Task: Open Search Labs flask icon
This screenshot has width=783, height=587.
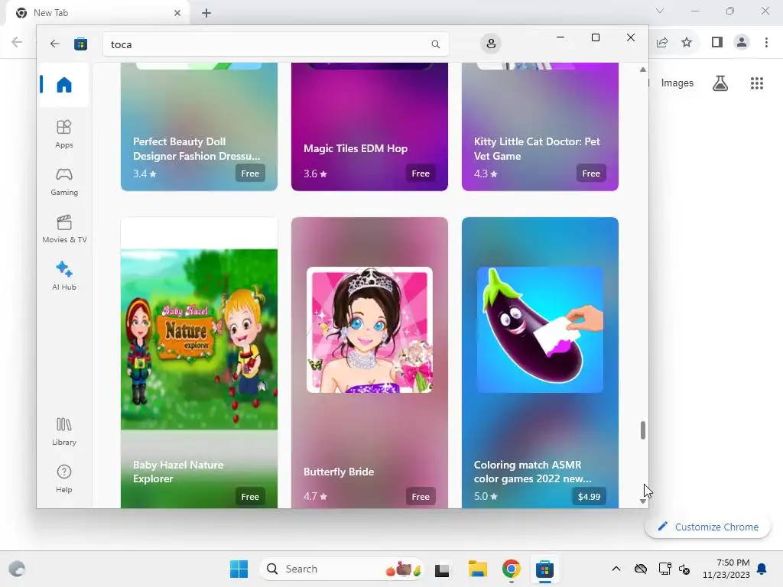Action: pyautogui.click(x=720, y=83)
